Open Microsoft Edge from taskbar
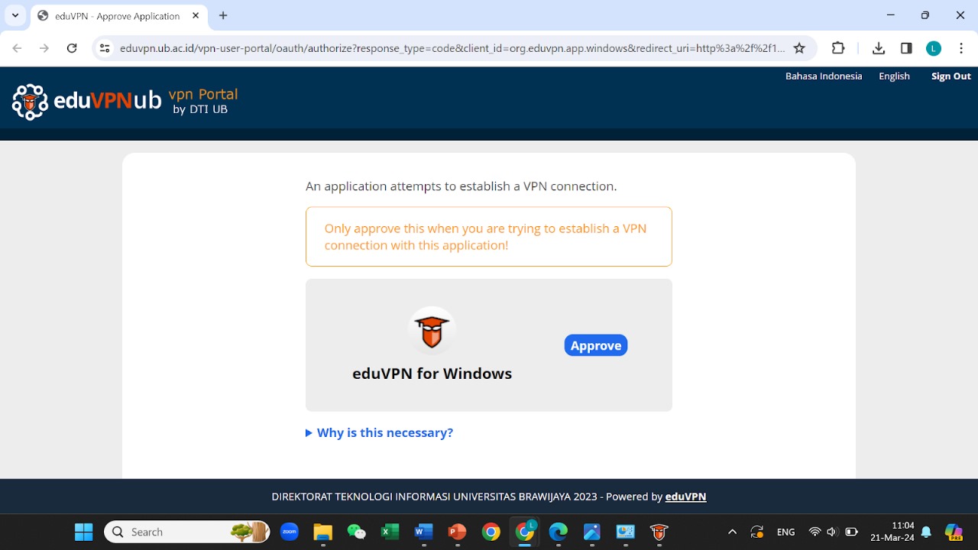978x550 pixels. [559, 532]
